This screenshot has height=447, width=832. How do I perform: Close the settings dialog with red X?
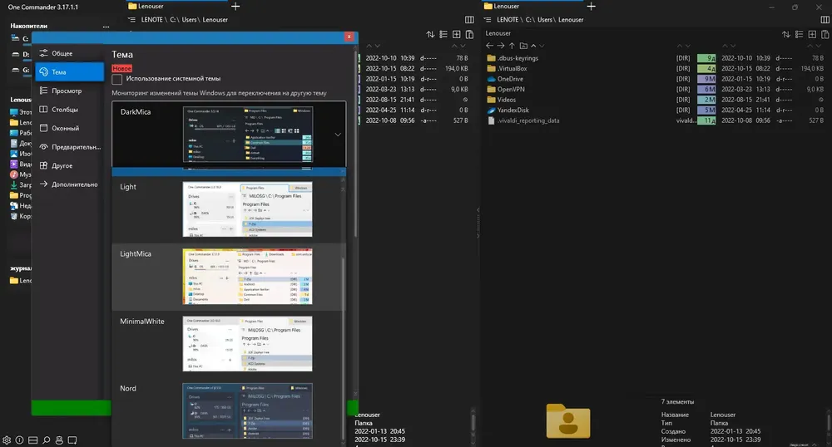click(x=349, y=37)
